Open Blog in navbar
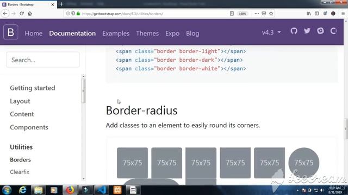Screen dimensions: 348x195 click(192, 34)
